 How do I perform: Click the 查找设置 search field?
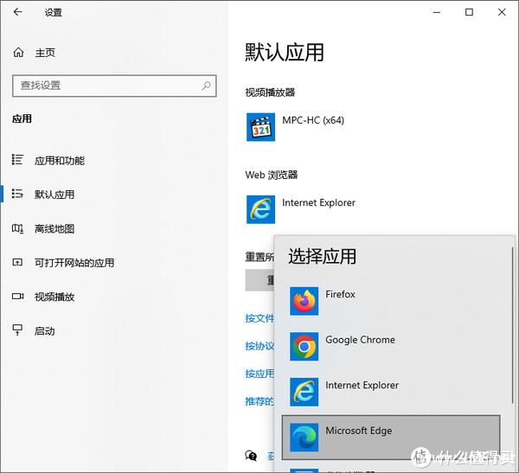point(104,86)
